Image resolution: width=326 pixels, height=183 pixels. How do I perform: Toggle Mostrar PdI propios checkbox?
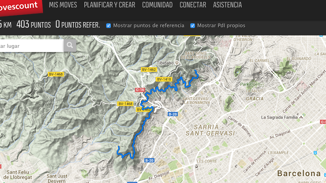[x=193, y=26]
